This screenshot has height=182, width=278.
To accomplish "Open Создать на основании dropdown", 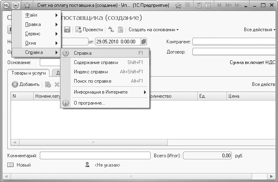I will [x=154, y=30].
